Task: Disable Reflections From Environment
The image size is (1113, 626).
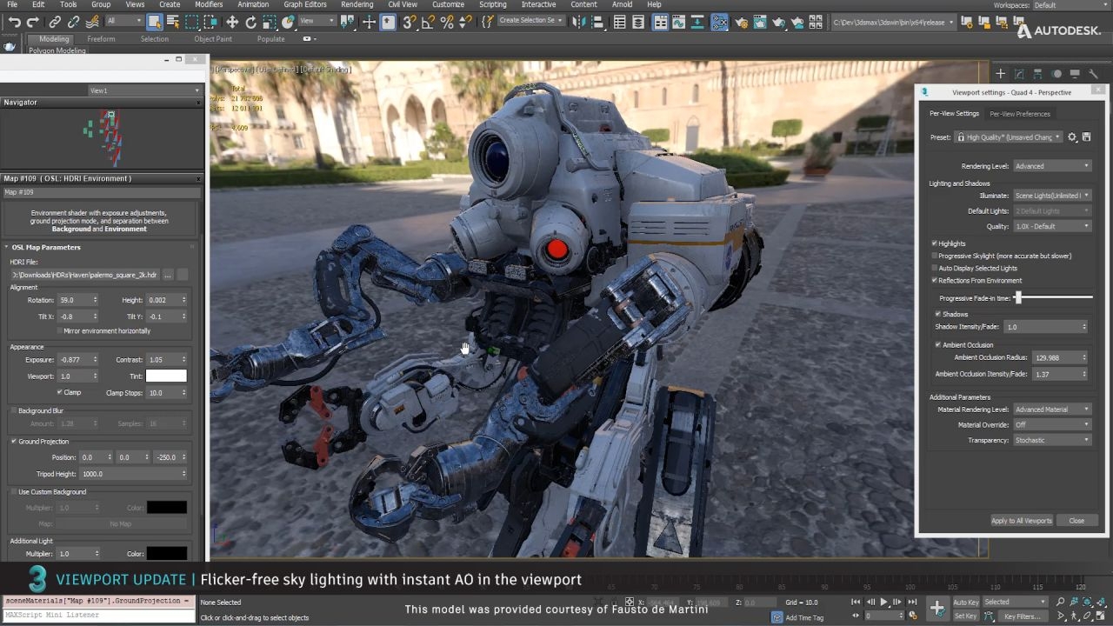Action: tap(935, 280)
